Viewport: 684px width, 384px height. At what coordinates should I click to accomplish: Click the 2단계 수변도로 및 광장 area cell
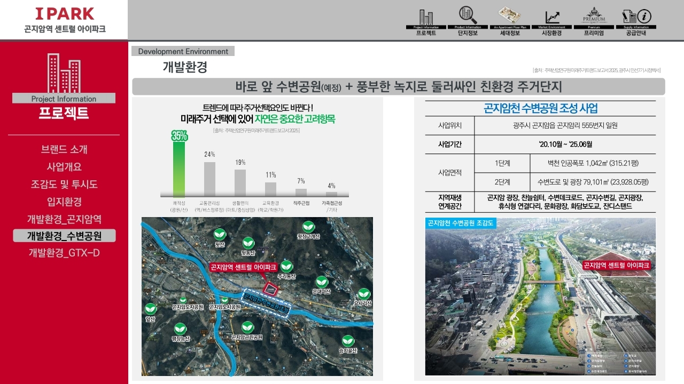[x=592, y=182]
